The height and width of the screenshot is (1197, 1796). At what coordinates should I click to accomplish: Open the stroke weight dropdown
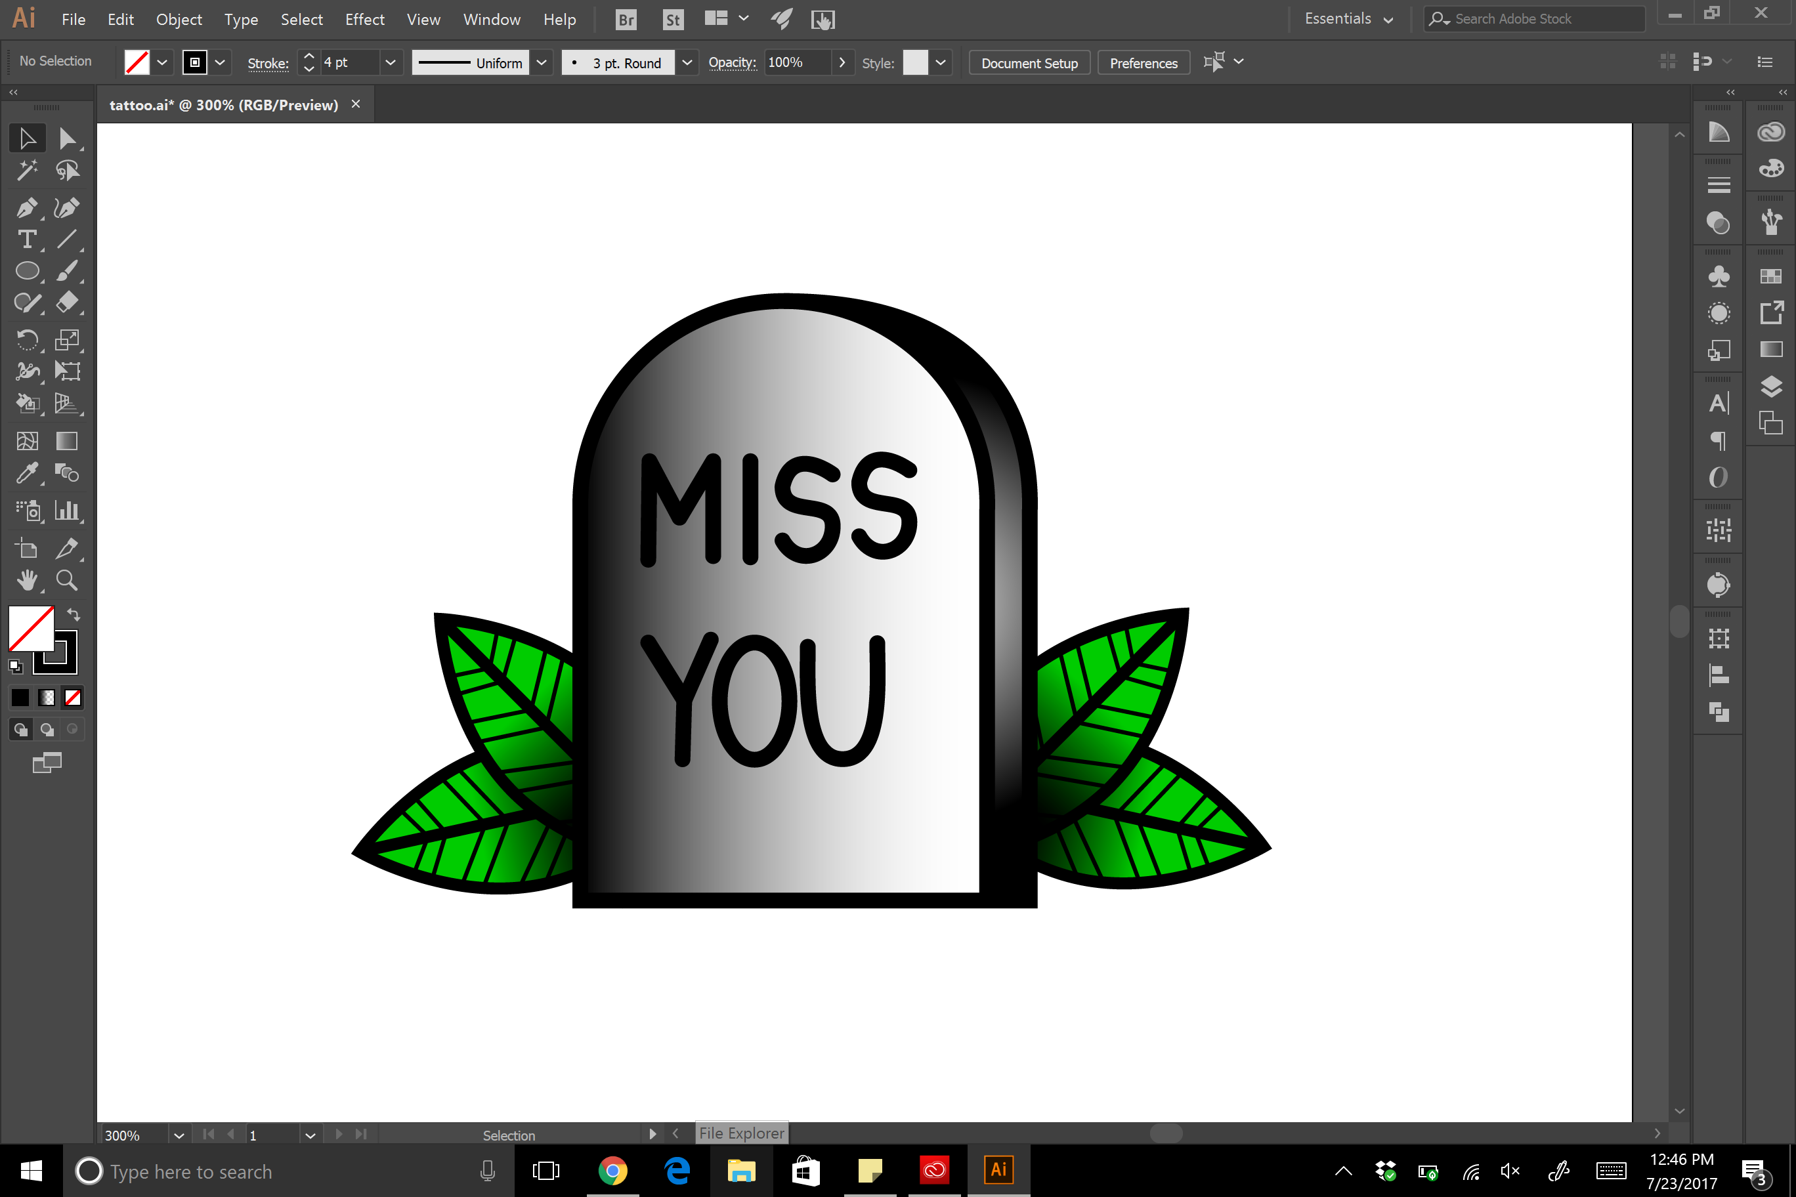(390, 62)
